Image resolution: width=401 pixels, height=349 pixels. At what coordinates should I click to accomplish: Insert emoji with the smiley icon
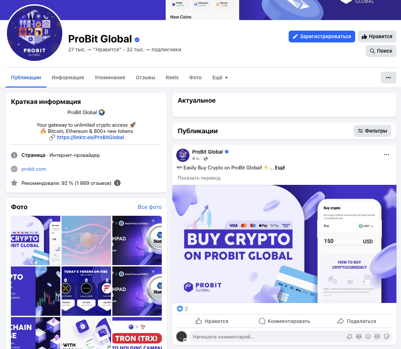click(368, 337)
